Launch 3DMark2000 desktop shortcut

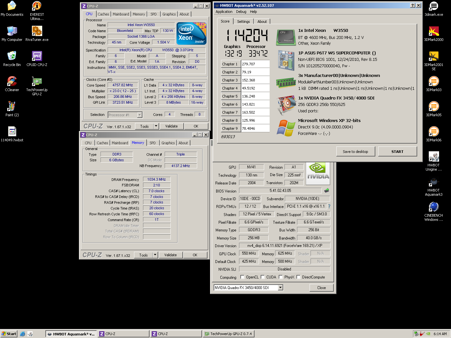(434, 34)
